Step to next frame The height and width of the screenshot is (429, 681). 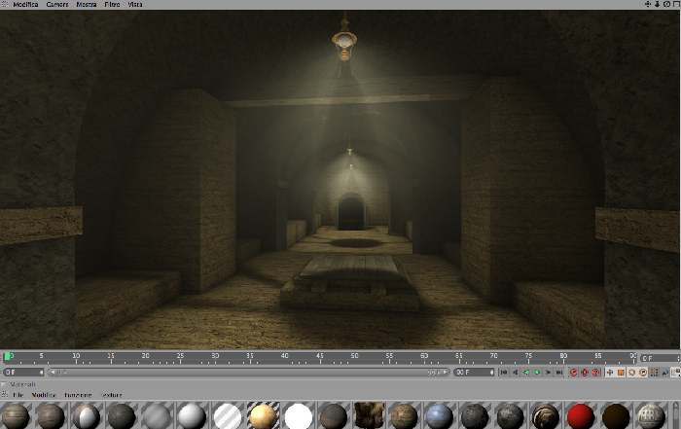(549, 373)
